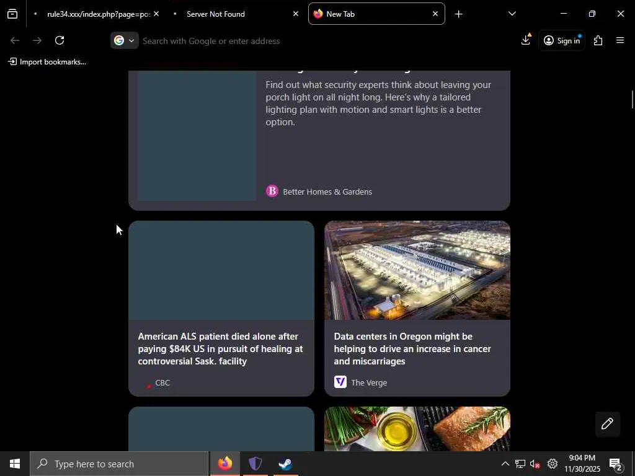Viewport: 635px width, 476px height.
Task: Click the muted volume tray icon
Action: click(535, 464)
